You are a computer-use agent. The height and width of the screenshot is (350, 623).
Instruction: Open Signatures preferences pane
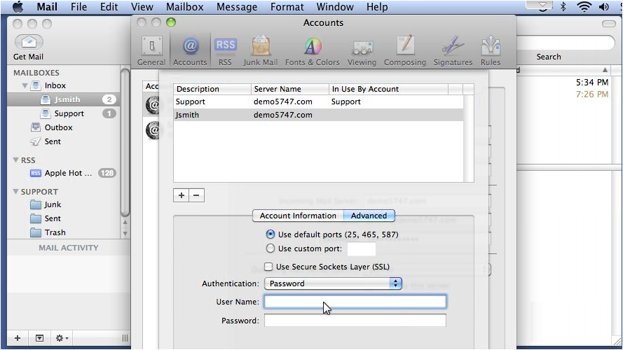[453, 51]
